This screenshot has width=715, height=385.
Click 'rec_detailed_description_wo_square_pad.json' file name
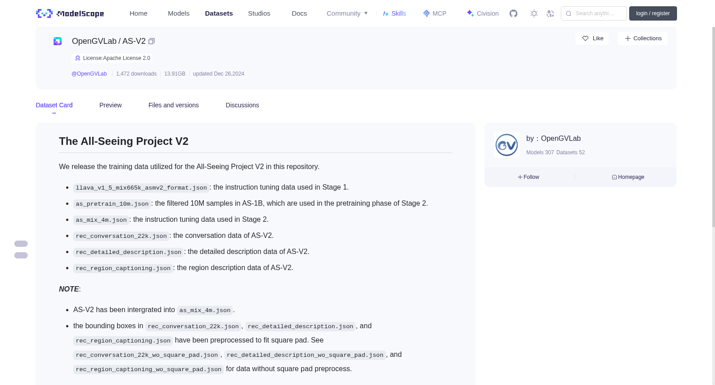[305, 355]
